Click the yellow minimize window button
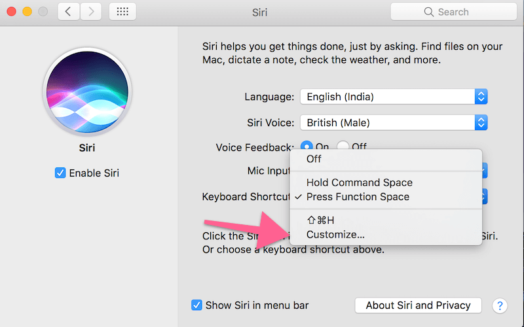Viewport: 524px width, 327px height. pos(28,12)
